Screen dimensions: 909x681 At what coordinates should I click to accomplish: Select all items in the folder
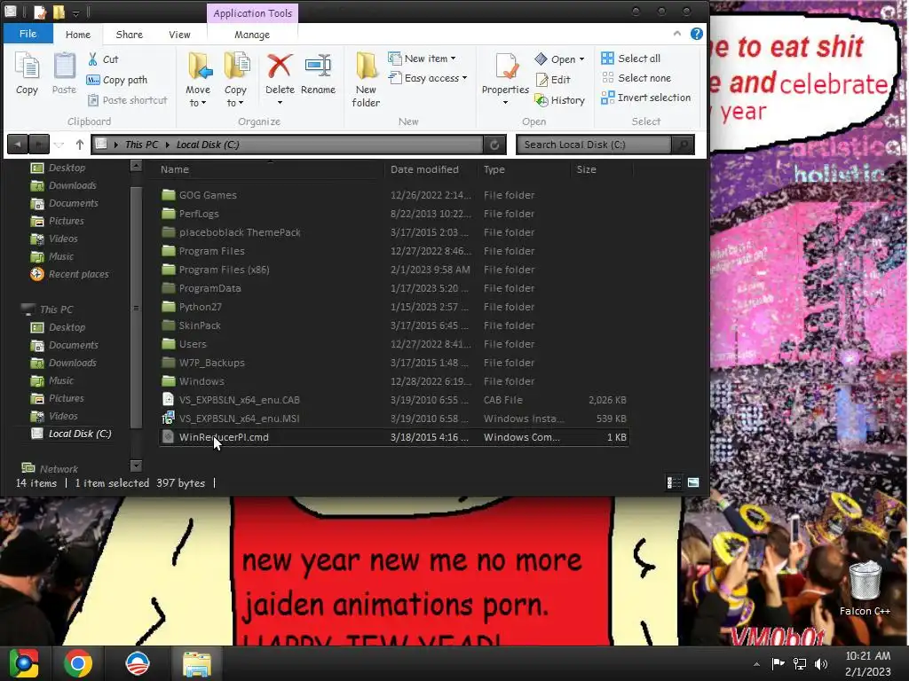point(631,59)
